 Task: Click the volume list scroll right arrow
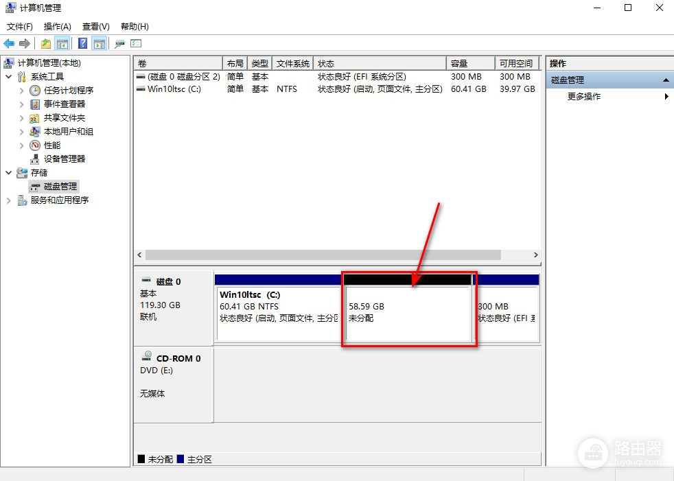[x=535, y=255]
